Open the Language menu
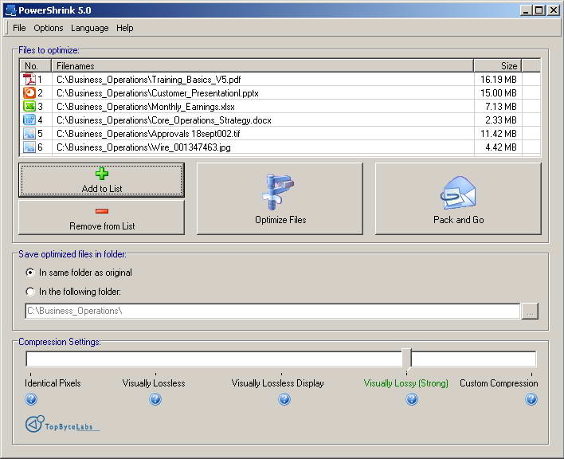This screenshot has height=459, width=564. (89, 28)
